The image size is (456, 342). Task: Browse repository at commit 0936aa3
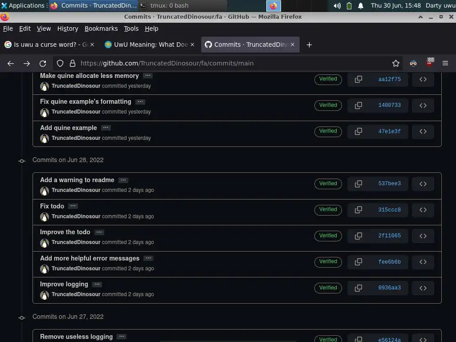423,288
